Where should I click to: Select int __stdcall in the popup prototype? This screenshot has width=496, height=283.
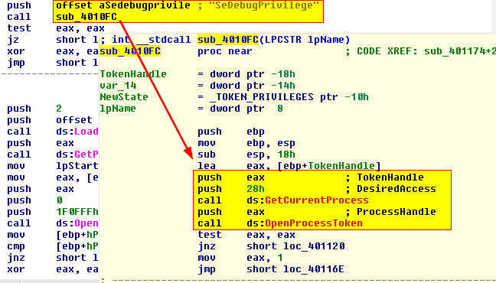point(152,40)
